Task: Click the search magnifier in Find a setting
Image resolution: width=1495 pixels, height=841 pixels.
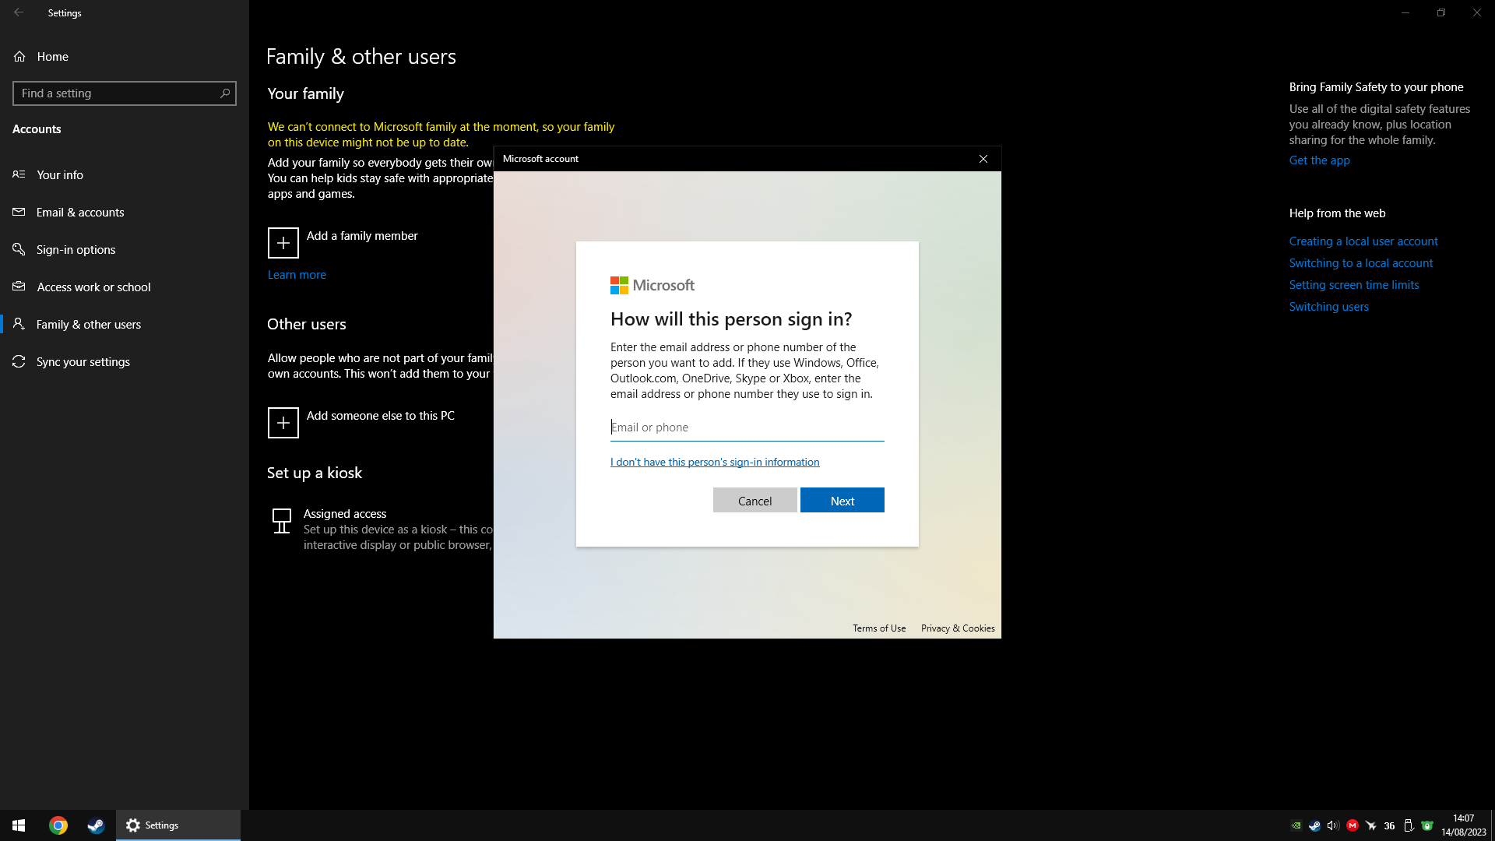Action: point(225,93)
